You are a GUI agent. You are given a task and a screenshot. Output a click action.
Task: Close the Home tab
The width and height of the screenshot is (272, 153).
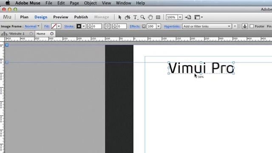coord(52,34)
